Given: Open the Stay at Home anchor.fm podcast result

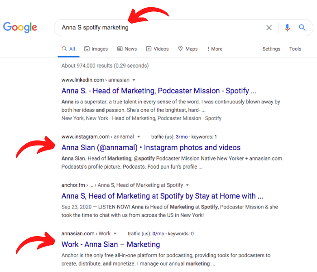Looking at the screenshot, I should [162, 196].
